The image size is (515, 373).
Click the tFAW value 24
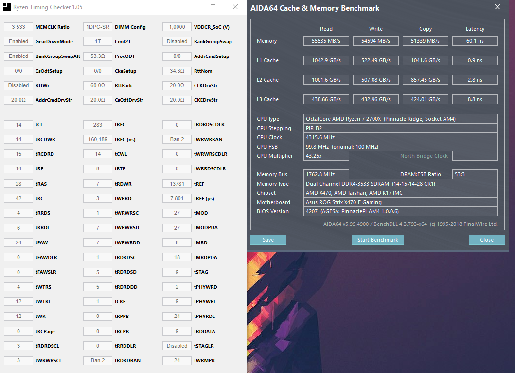coord(18,243)
